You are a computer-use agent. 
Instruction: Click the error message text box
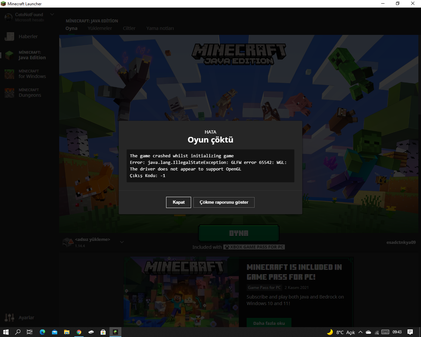click(x=210, y=166)
